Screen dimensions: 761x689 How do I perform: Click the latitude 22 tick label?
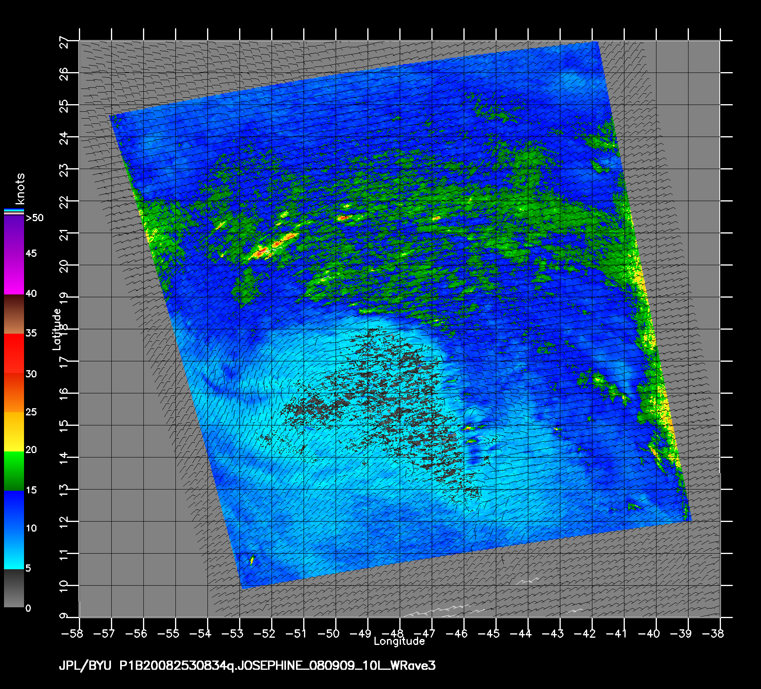tap(64, 202)
